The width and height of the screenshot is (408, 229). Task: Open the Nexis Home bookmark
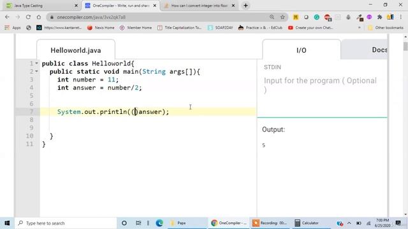(x=101, y=27)
